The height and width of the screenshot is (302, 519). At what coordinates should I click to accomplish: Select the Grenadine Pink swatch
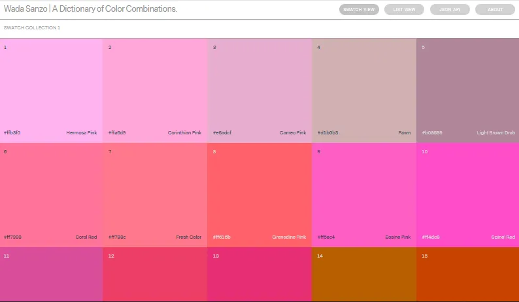[x=259, y=194]
